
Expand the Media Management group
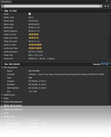pyautogui.click(x=2, y=105)
